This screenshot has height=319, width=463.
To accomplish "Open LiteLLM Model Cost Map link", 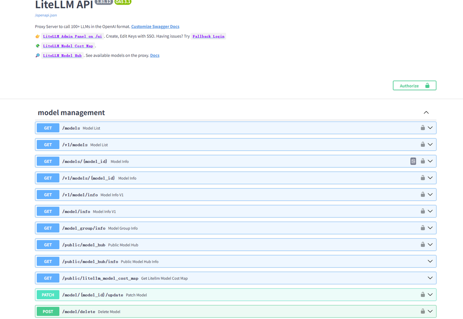I will (x=68, y=46).
